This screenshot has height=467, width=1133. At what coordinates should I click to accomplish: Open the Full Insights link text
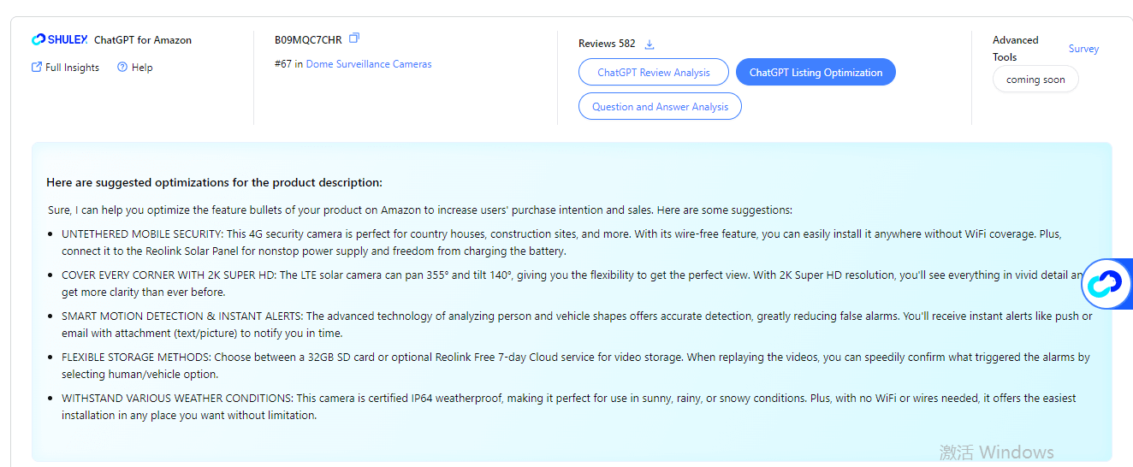coord(72,68)
